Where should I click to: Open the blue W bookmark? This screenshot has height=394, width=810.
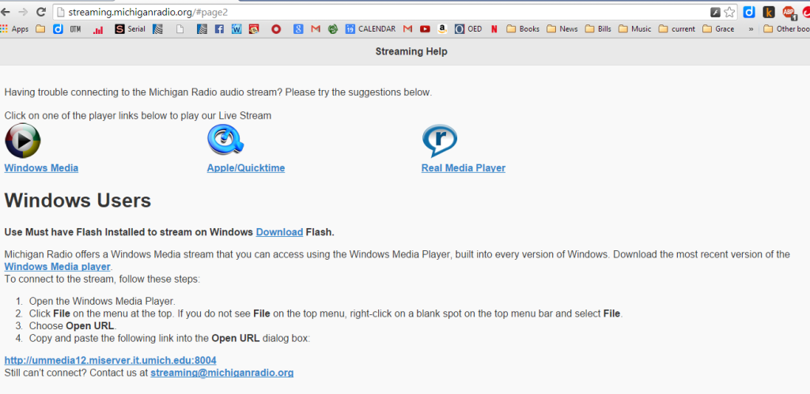tap(237, 29)
